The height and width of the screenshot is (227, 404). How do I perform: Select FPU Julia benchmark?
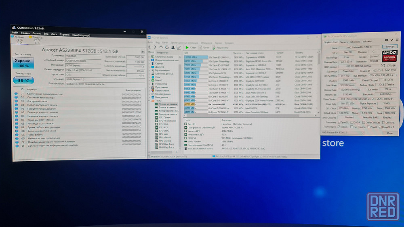pyautogui.click(x=161, y=134)
